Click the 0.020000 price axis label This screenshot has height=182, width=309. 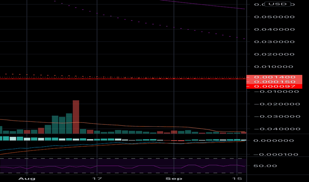click(x=274, y=54)
